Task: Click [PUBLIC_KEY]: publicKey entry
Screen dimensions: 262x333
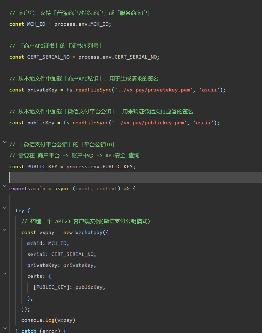Action: pyautogui.click(x=69, y=287)
